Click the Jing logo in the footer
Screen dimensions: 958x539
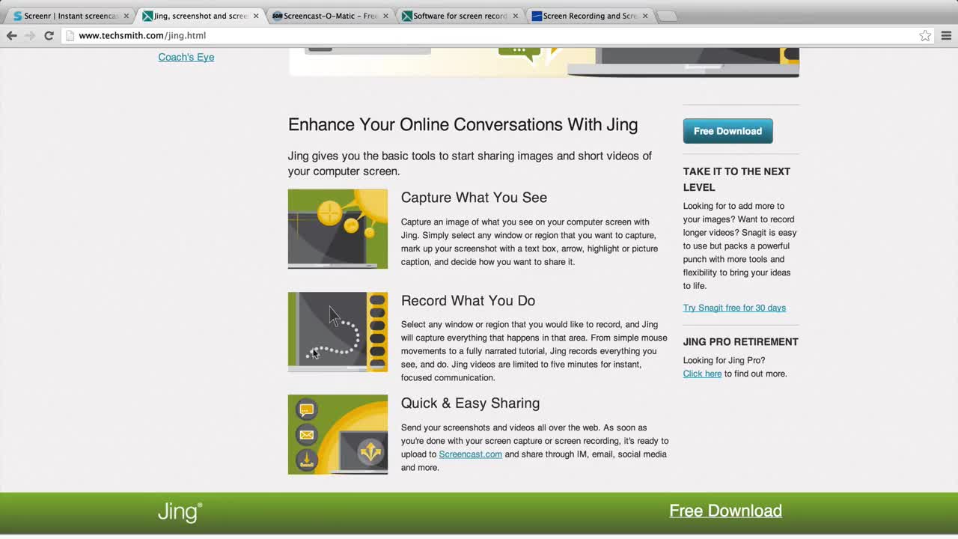coord(180,512)
